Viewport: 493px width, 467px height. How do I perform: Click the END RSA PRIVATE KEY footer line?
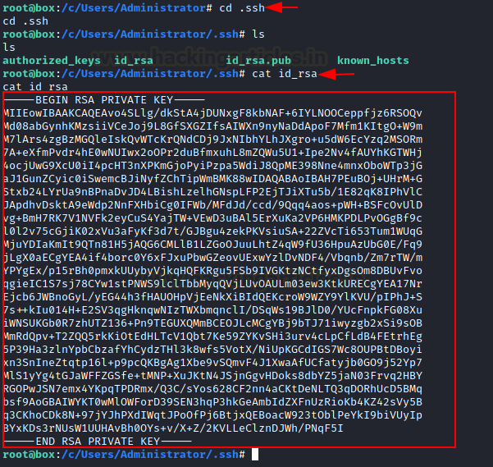pyautogui.click(x=98, y=442)
